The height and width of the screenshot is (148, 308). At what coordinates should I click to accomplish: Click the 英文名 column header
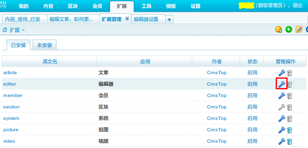[50, 62]
